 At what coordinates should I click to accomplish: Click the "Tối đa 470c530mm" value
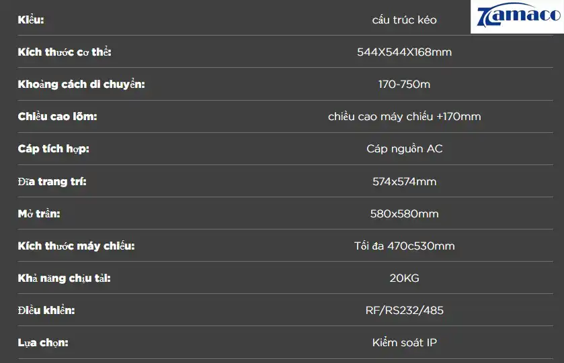[404, 246]
